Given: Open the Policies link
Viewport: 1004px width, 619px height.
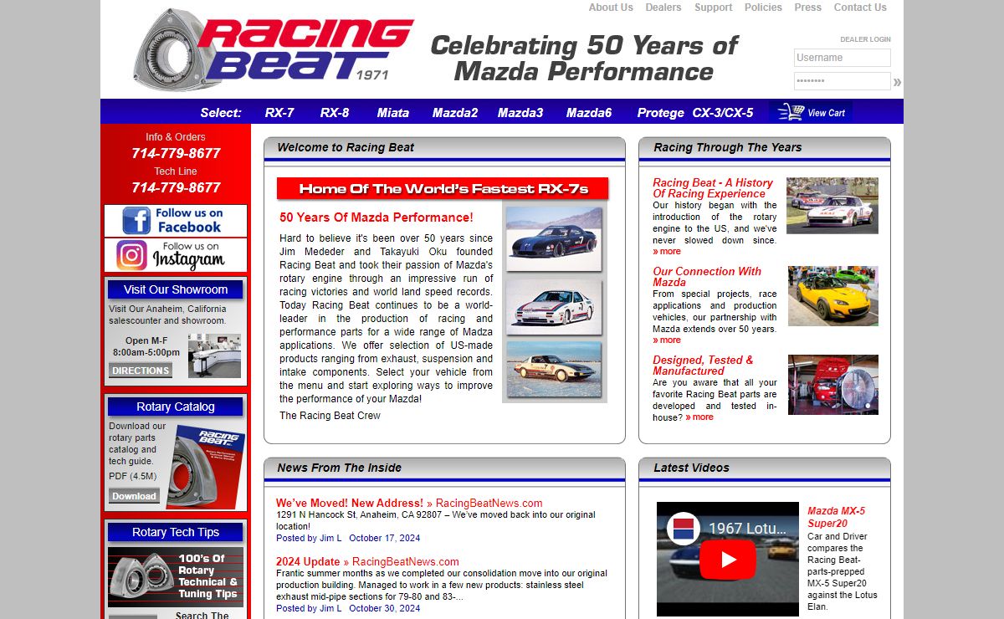Looking at the screenshot, I should click(x=763, y=8).
